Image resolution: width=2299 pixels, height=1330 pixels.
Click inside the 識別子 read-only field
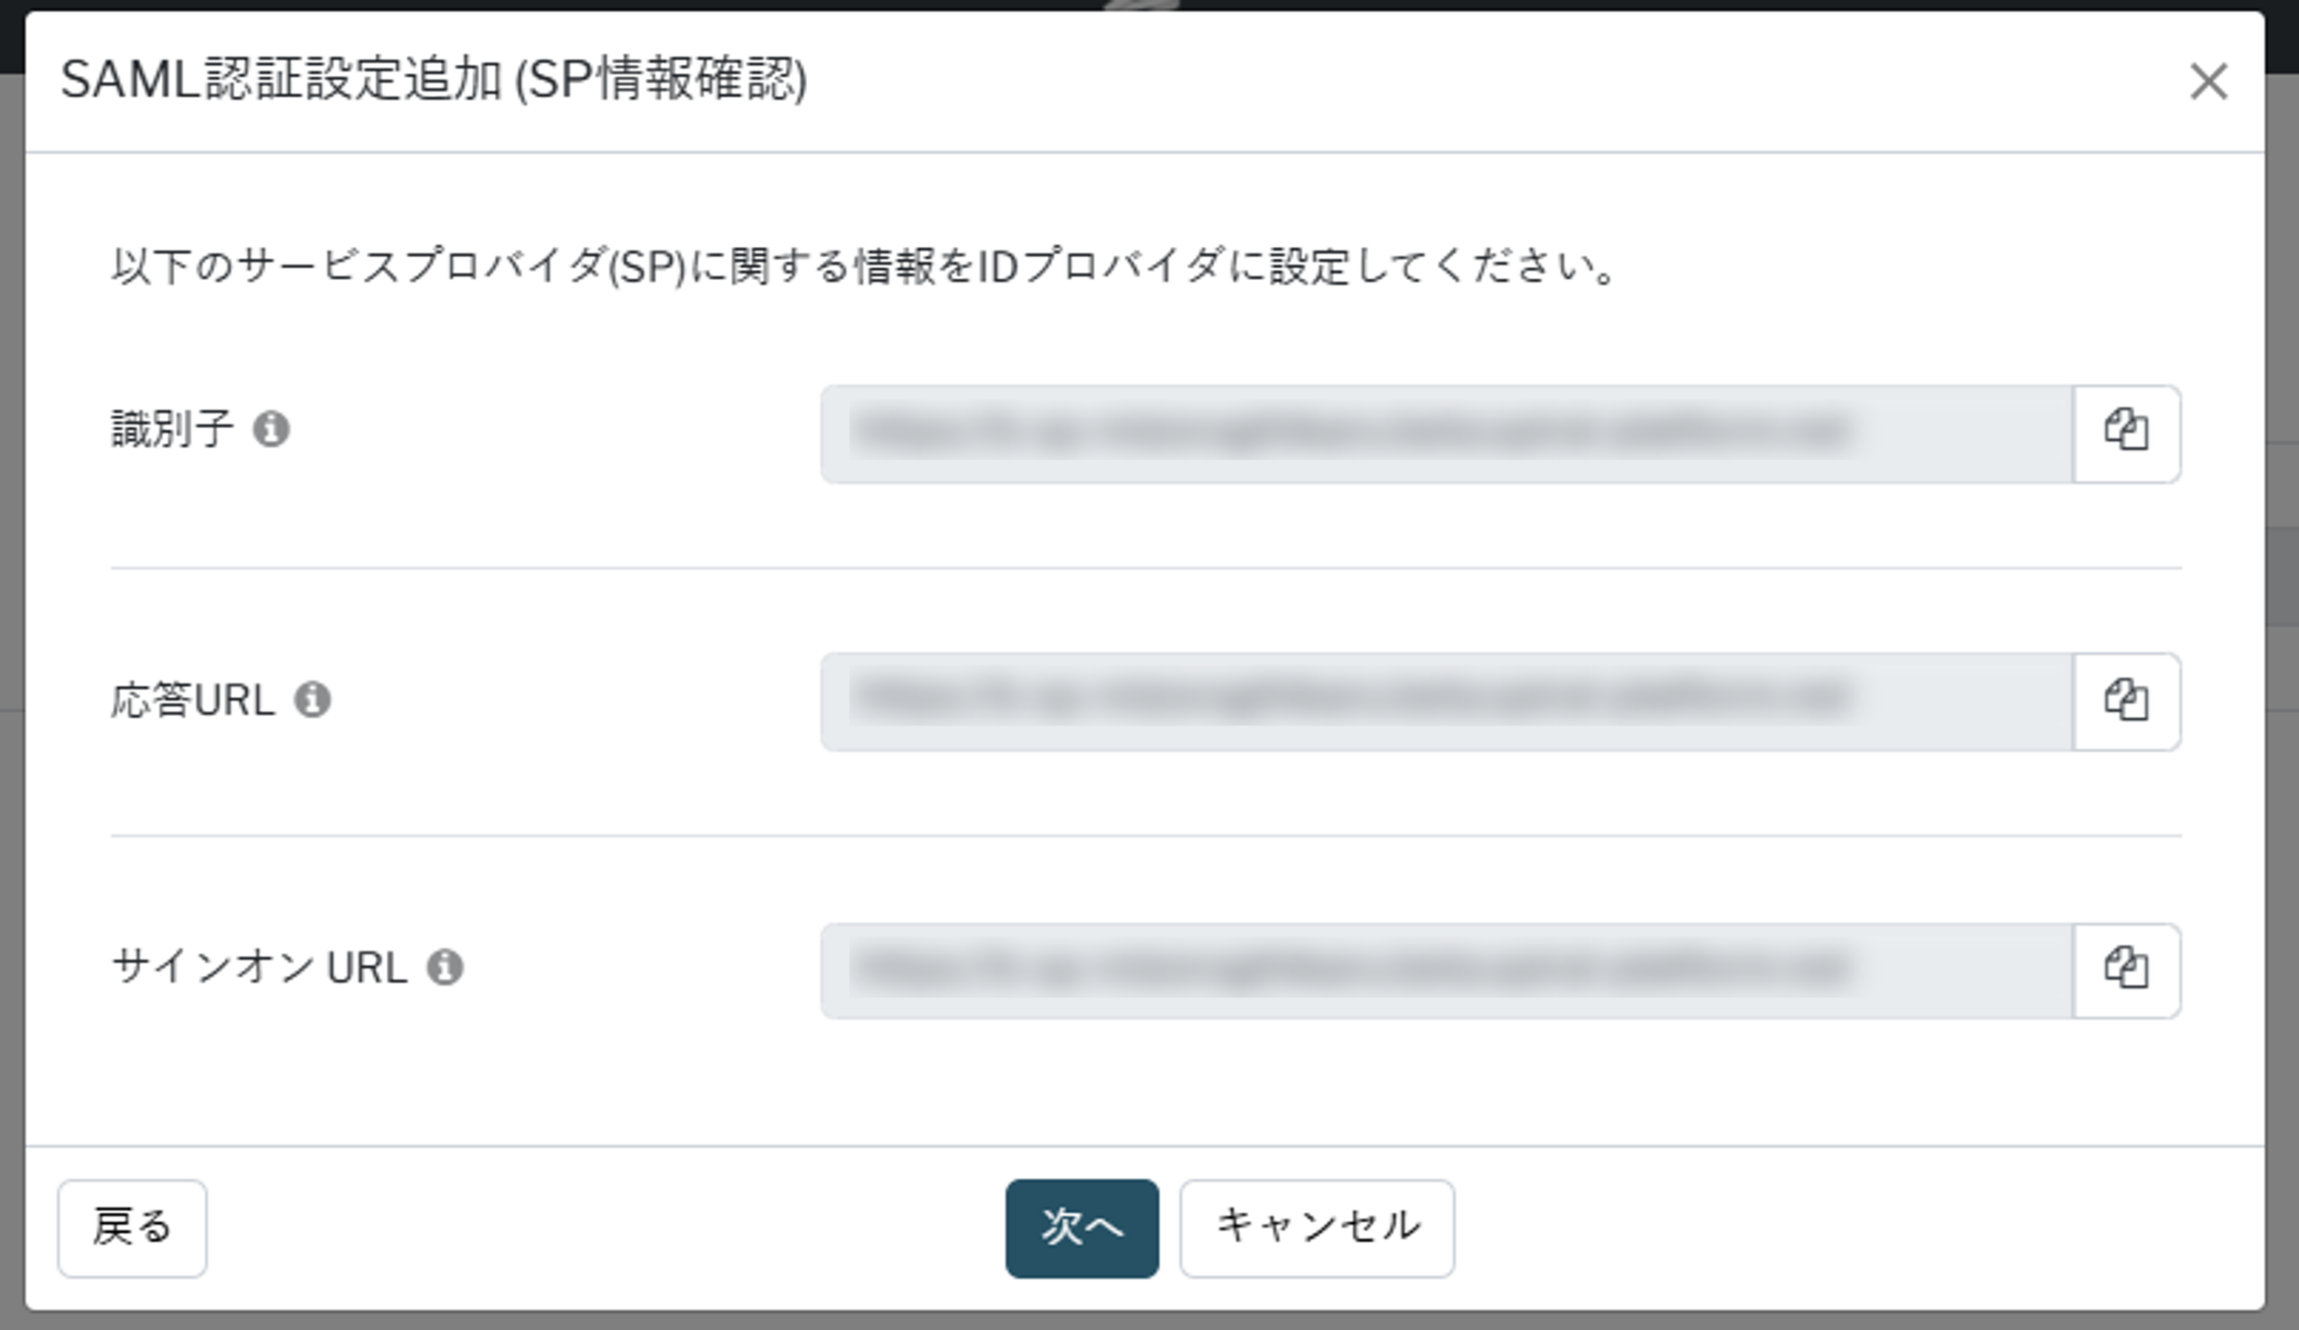(x=1446, y=432)
